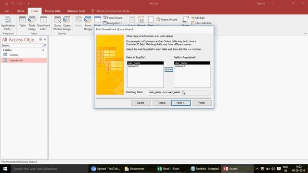Click Search the web and Windows
This screenshot has height=173, width=308.
click(x=49, y=169)
